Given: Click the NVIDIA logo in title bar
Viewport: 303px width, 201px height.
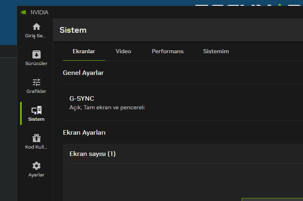Looking at the screenshot, I should [x=23, y=12].
